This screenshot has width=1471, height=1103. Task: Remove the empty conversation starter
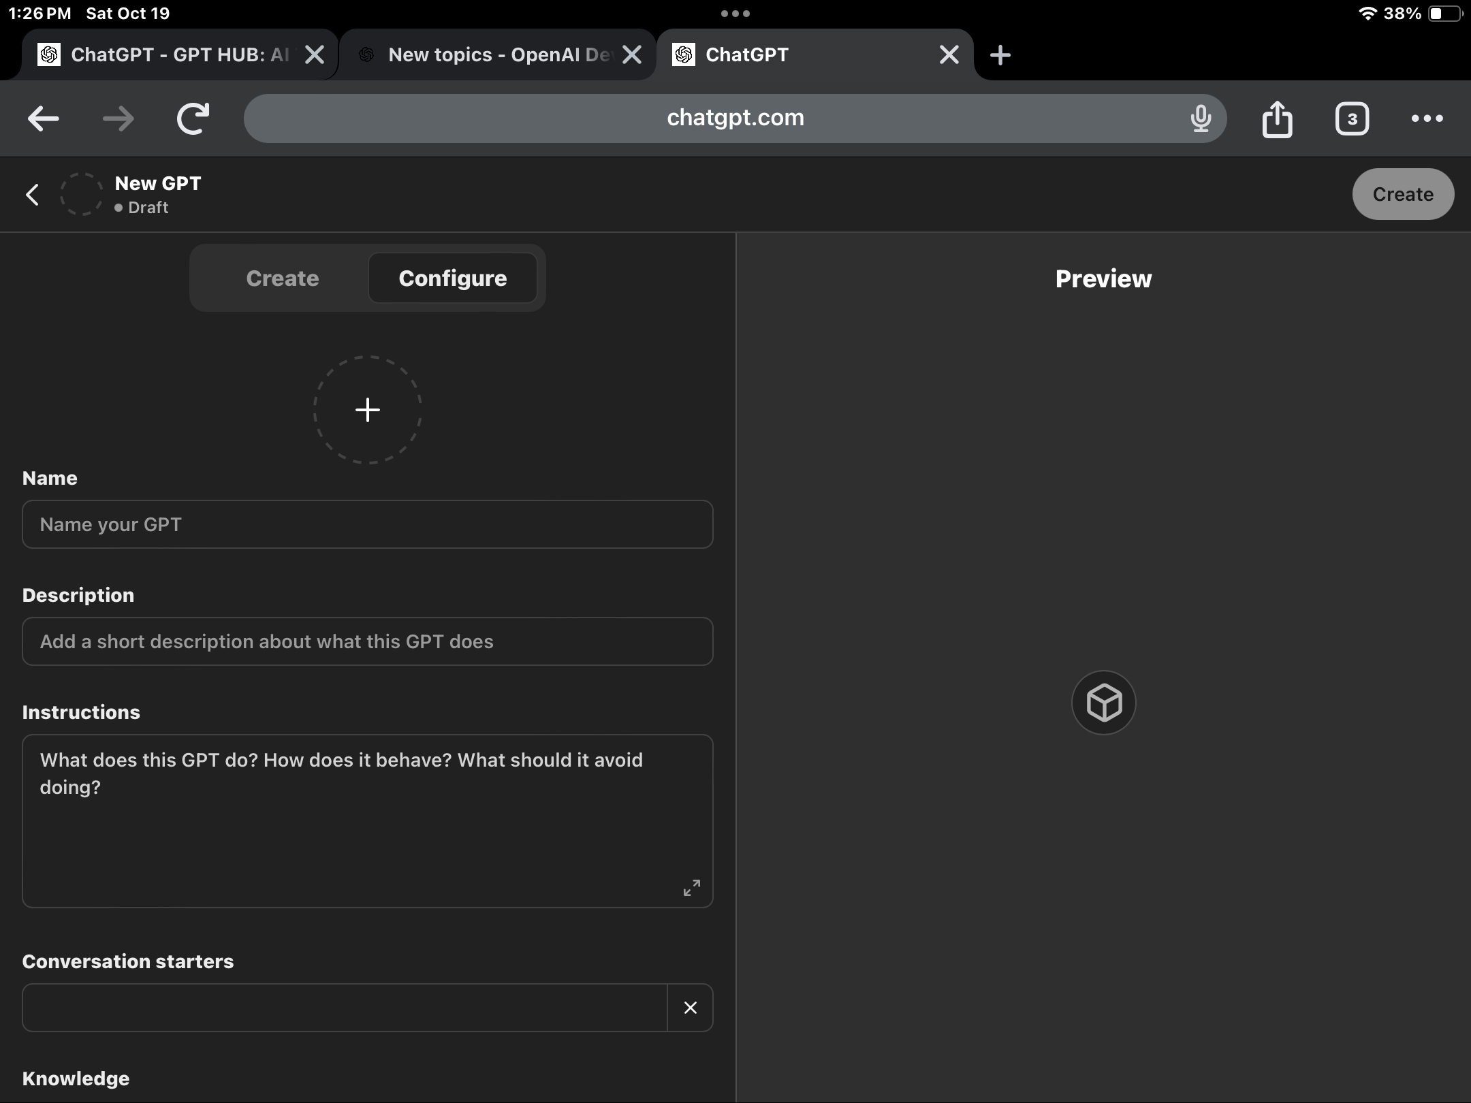point(690,1008)
